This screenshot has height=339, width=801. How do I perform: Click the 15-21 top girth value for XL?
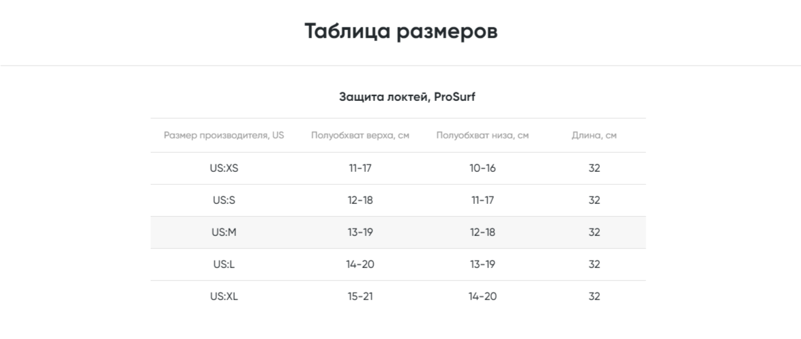(x=360, y=297)
